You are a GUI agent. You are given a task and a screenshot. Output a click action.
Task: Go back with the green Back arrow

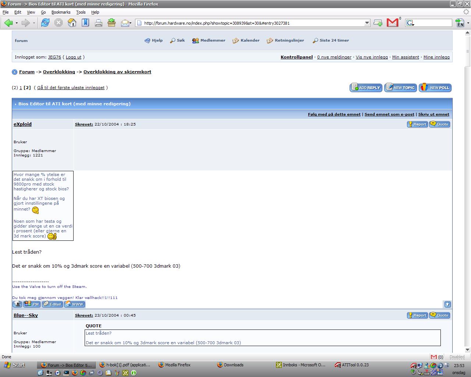pos(8,23)
